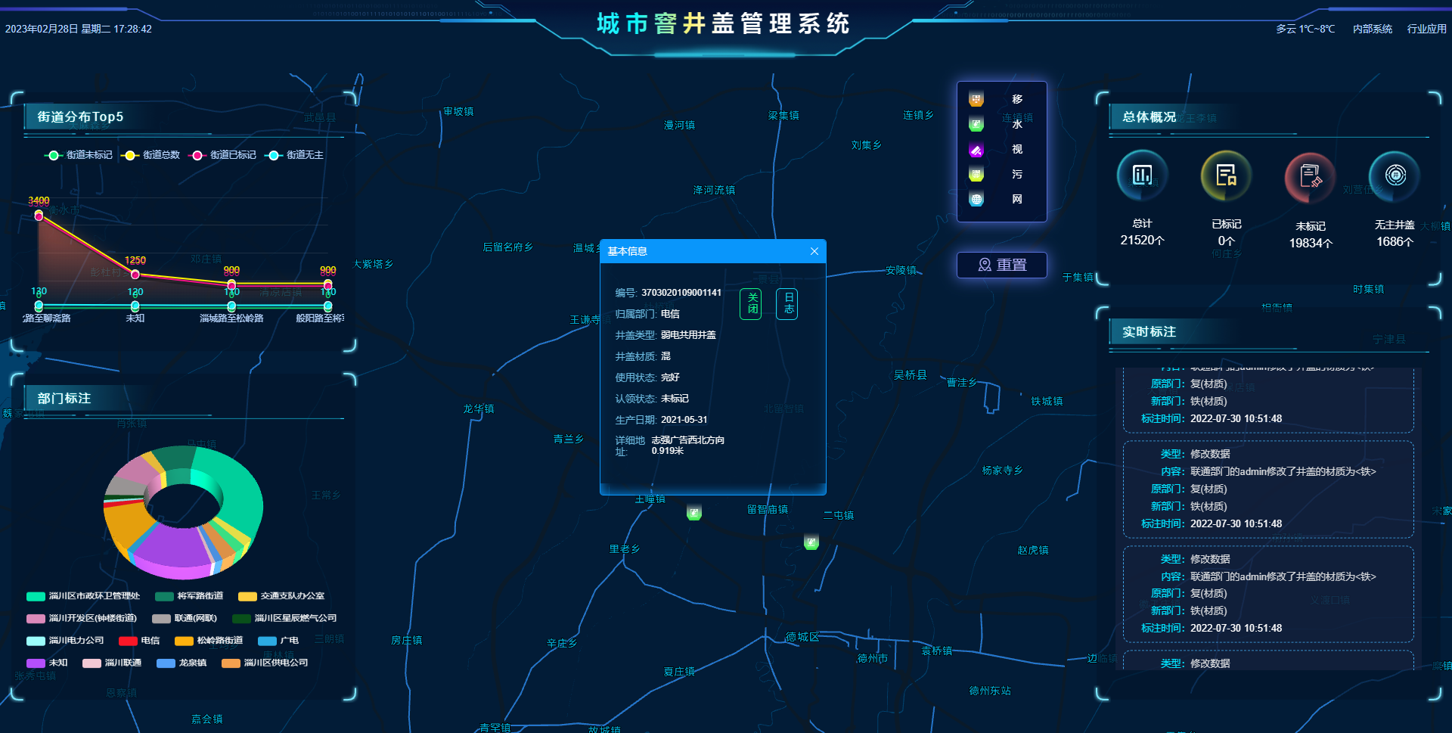This screenshot has height=733, width=1452.
Task: Toggle the 龙泉镇 legend item
Action: pos(181,663)
